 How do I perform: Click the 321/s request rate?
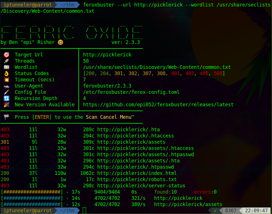[x=138, y=198]
